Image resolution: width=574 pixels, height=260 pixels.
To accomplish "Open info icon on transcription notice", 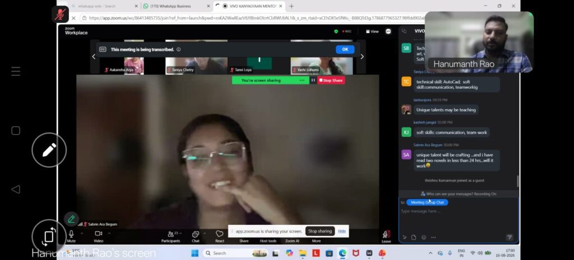I will pos(179,49).
